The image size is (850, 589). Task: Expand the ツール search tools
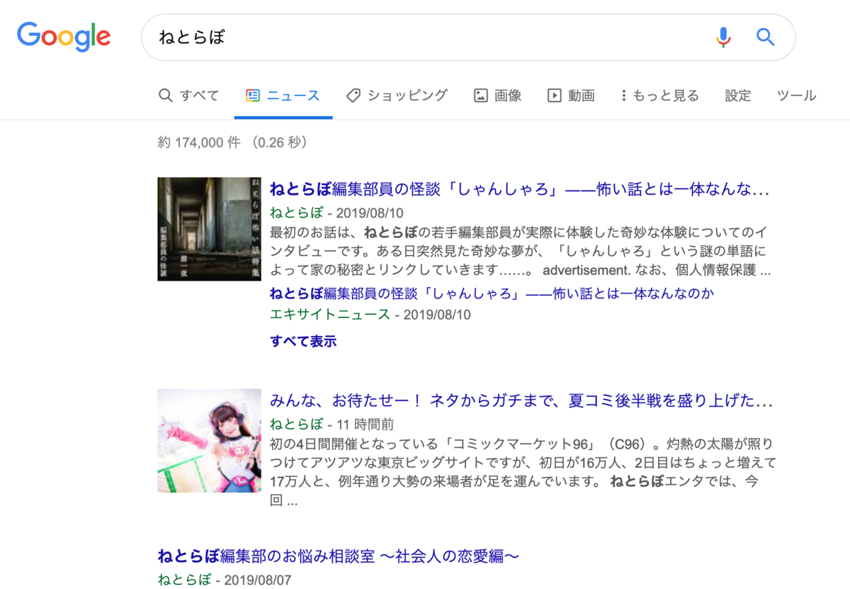[x=796, y=95]
